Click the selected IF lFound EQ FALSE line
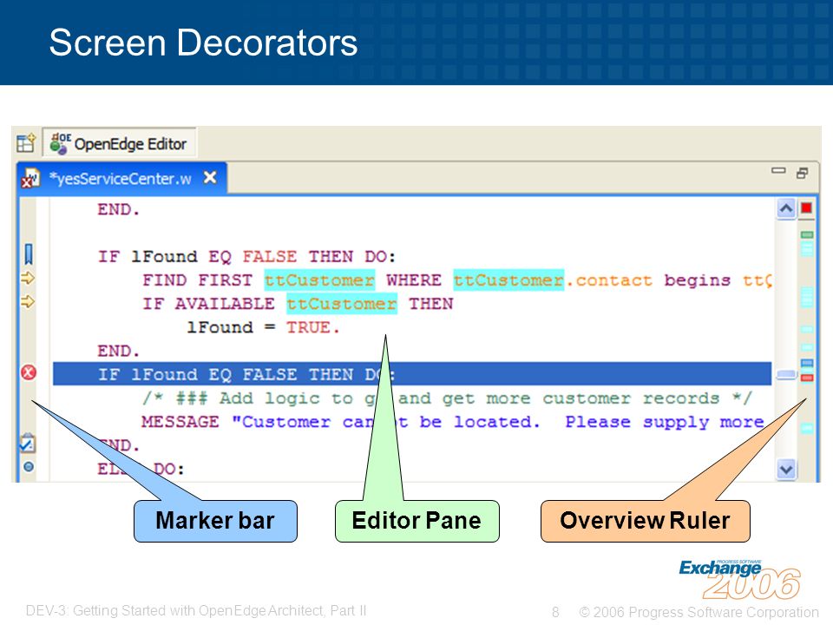Viewport: 833px width, 625px height. pos(412,374)
